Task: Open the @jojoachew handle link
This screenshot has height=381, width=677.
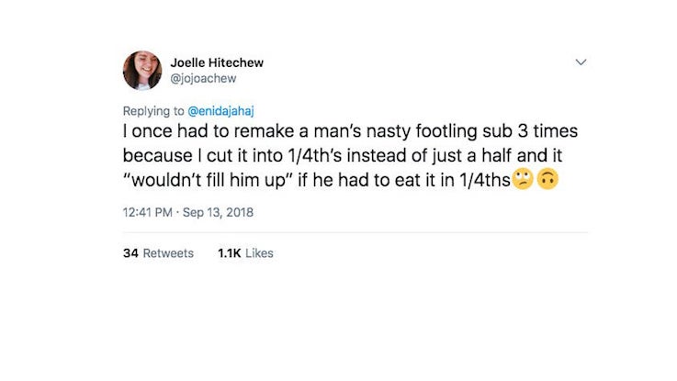Action: tap(203, 79)
